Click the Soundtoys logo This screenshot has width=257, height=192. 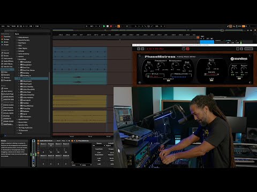coord(239,59)
